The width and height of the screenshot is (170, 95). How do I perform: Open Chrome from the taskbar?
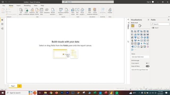tap(51, 93)
